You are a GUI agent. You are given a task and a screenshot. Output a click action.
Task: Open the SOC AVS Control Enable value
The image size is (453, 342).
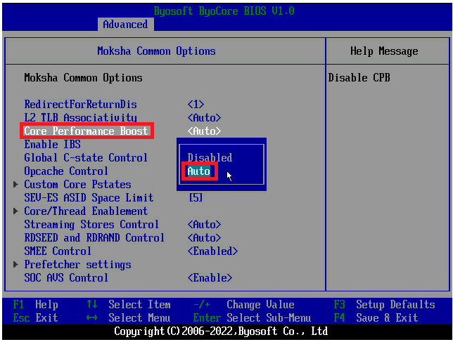[x=210, y=277]
